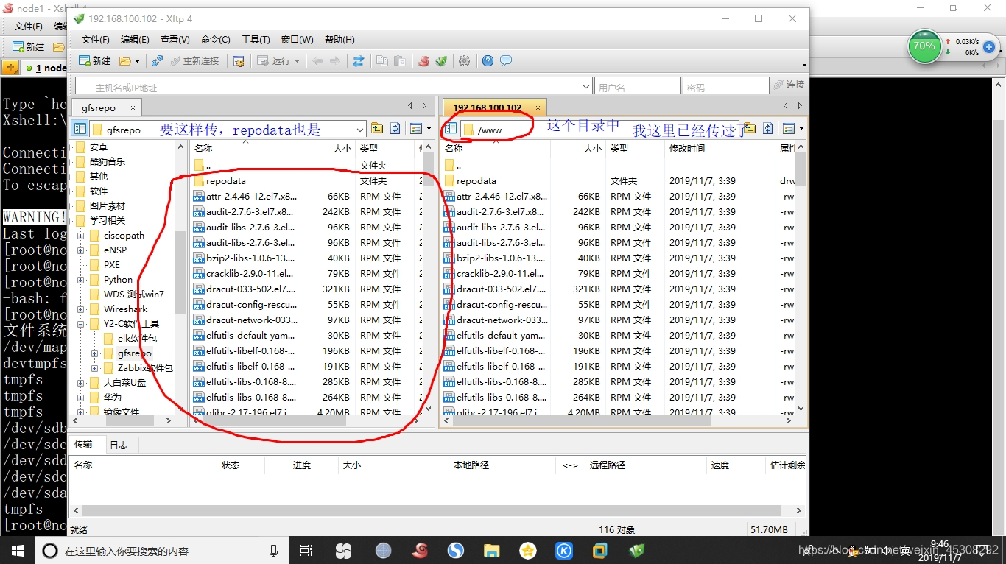
Task: Click the Task View taskbar icon
Action: pyautogui.click(x=306, y=551)
